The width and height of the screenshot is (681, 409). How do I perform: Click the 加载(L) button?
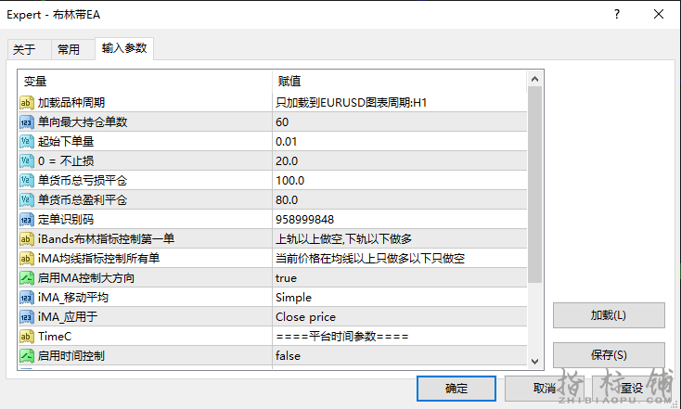[x=609, y=315]
